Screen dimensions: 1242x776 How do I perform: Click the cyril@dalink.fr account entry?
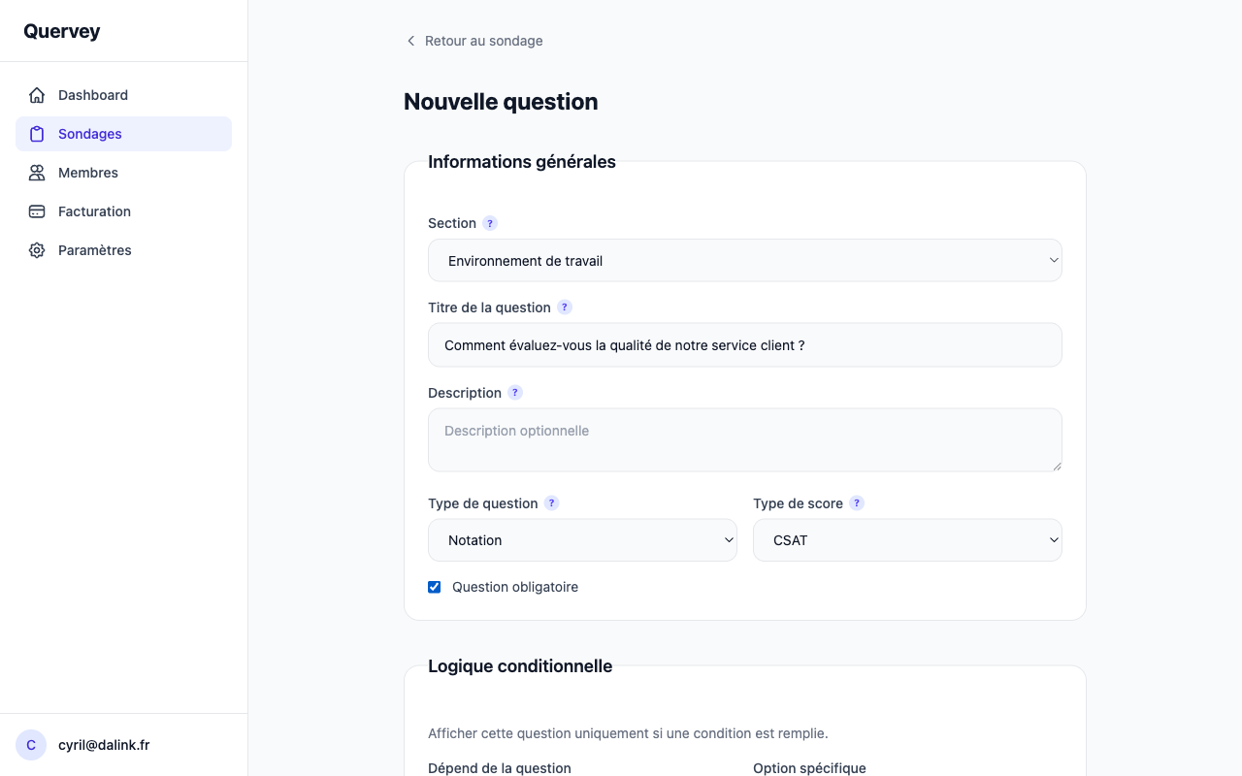click(x=104, y=745)
